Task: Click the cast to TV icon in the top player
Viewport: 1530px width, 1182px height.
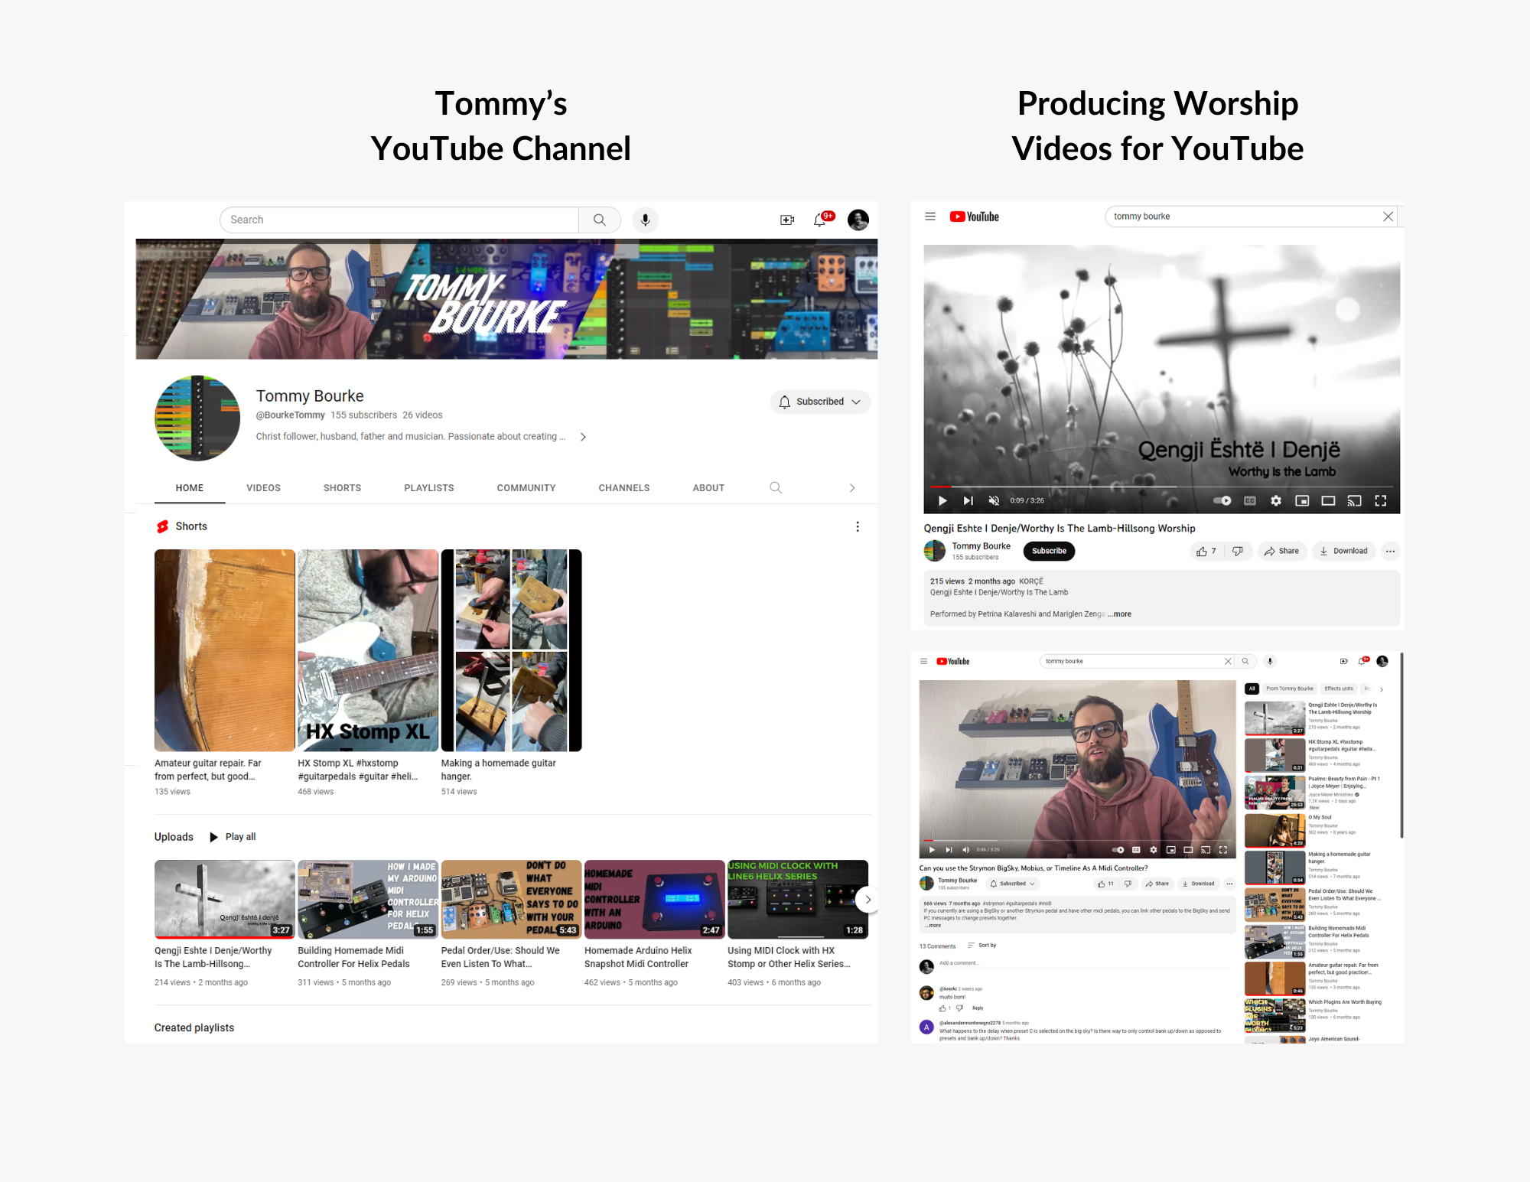Action: click(x=1354, y=501)
